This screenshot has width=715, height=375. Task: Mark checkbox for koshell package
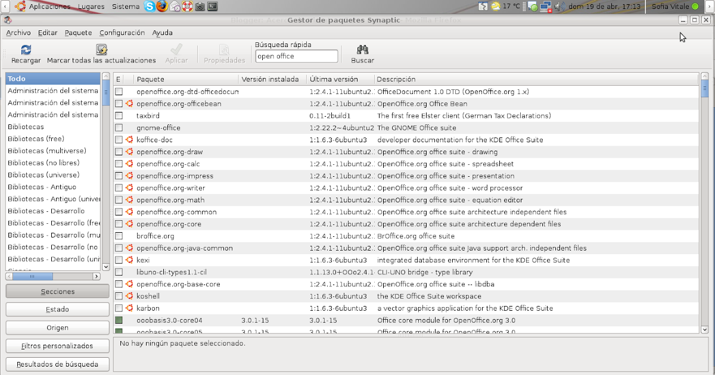click(x=119, y=296)
